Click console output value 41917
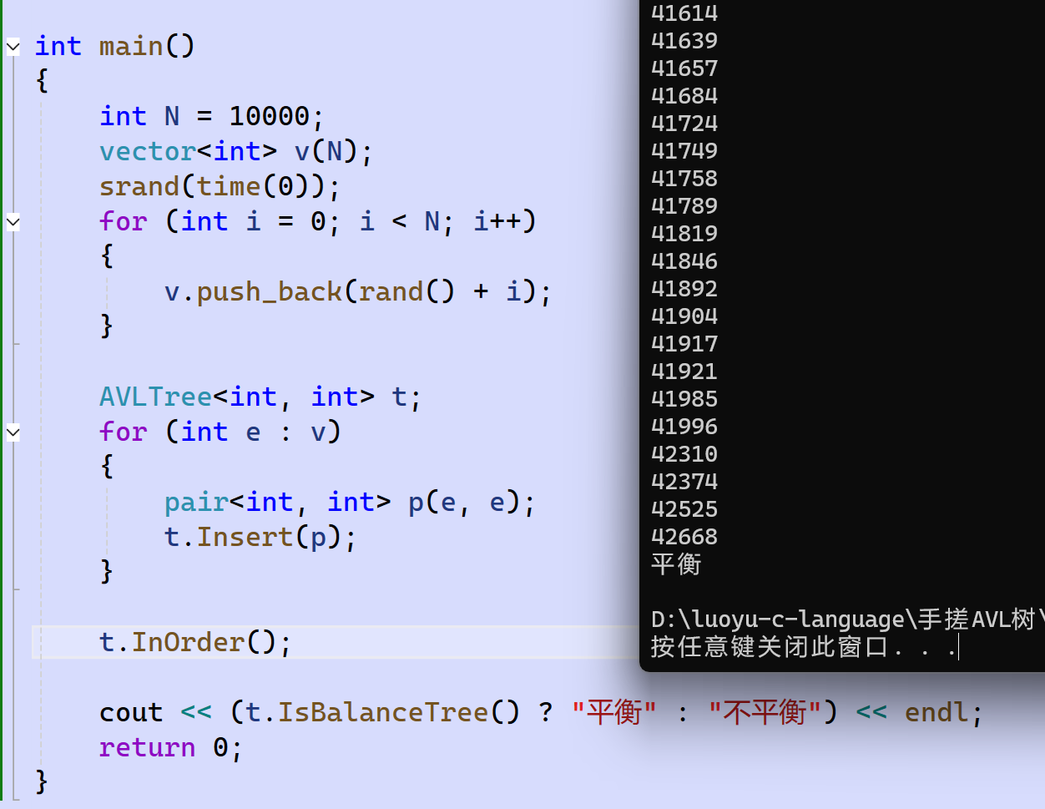Image resolution: width=1045 pixels, height=809 pixels. click(x=684, y=344)
